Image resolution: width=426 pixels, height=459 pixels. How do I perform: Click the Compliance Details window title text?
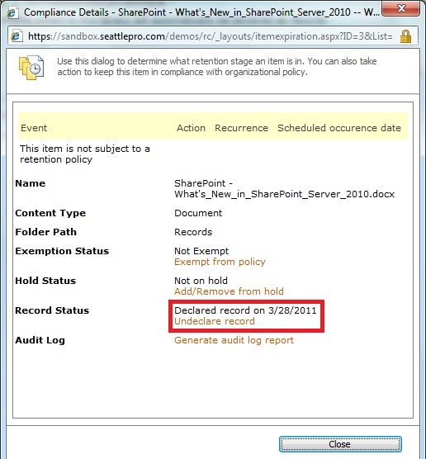point(202,12)
